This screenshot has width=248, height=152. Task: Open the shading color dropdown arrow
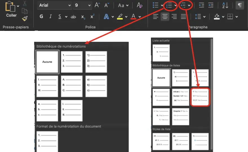click(x=223, y=17)
